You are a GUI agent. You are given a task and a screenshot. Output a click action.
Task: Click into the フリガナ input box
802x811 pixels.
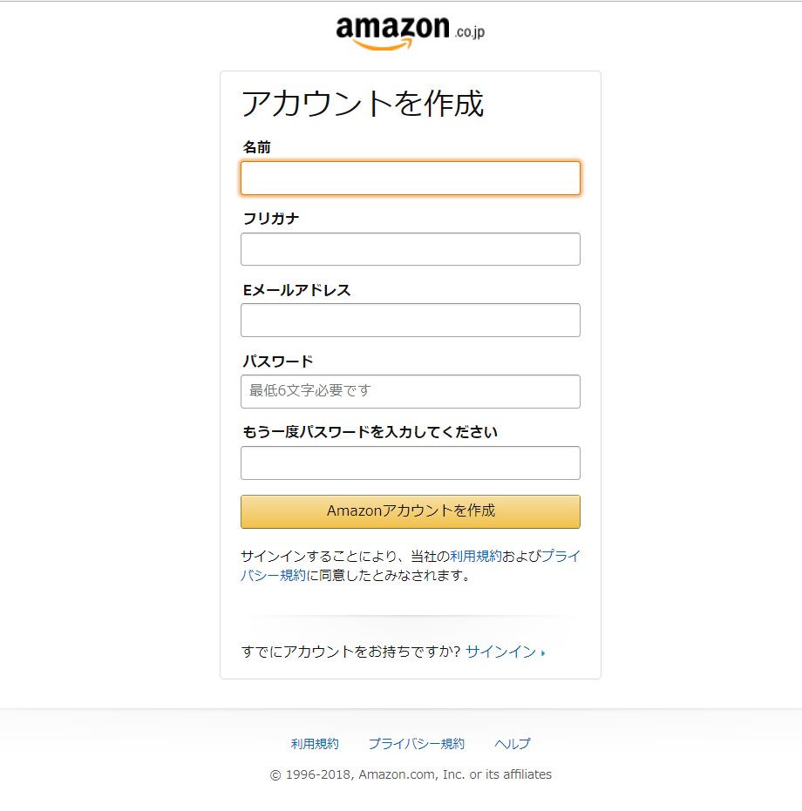(410, 249)
